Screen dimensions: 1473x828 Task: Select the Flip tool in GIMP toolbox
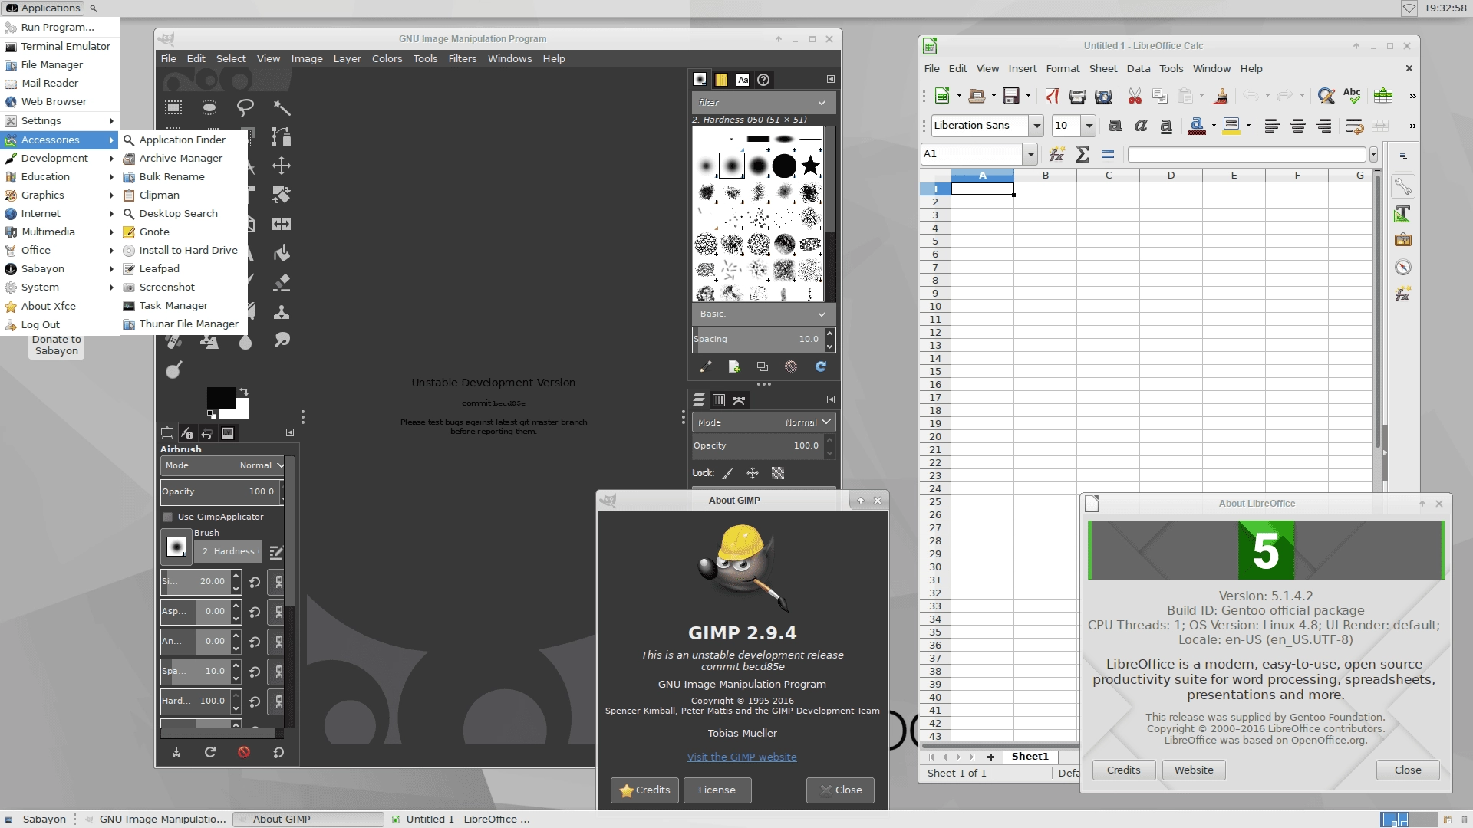point(282,224)
